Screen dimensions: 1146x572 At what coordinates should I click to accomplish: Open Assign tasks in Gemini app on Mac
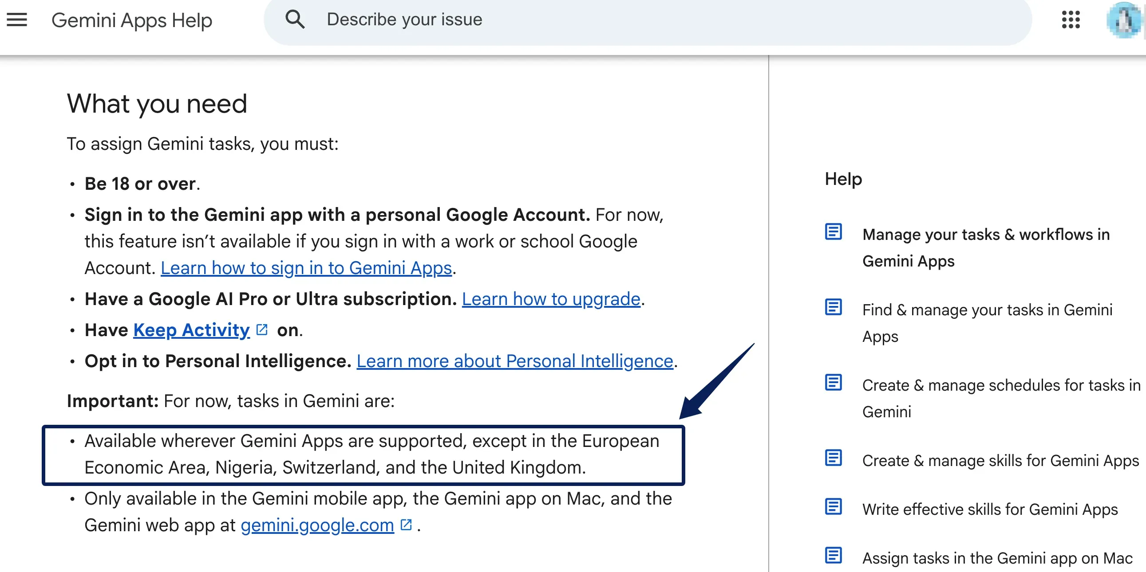[x=997, y=558]
